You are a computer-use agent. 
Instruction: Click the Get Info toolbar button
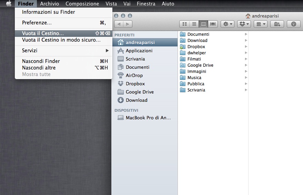pyautogui.click(x=294, y=24)
